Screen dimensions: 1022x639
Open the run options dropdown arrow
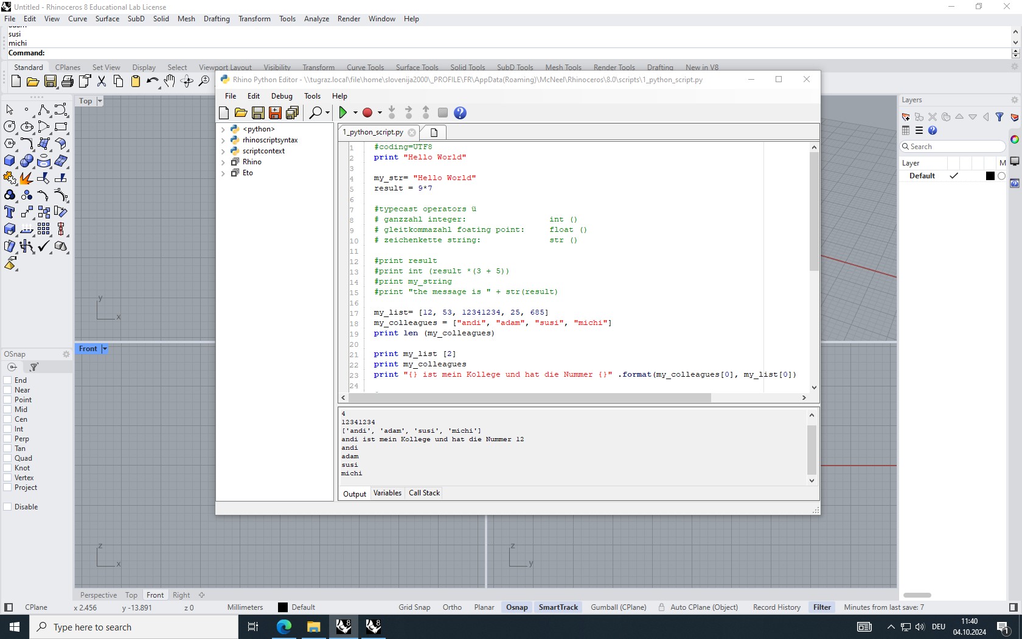pos(355,113)
